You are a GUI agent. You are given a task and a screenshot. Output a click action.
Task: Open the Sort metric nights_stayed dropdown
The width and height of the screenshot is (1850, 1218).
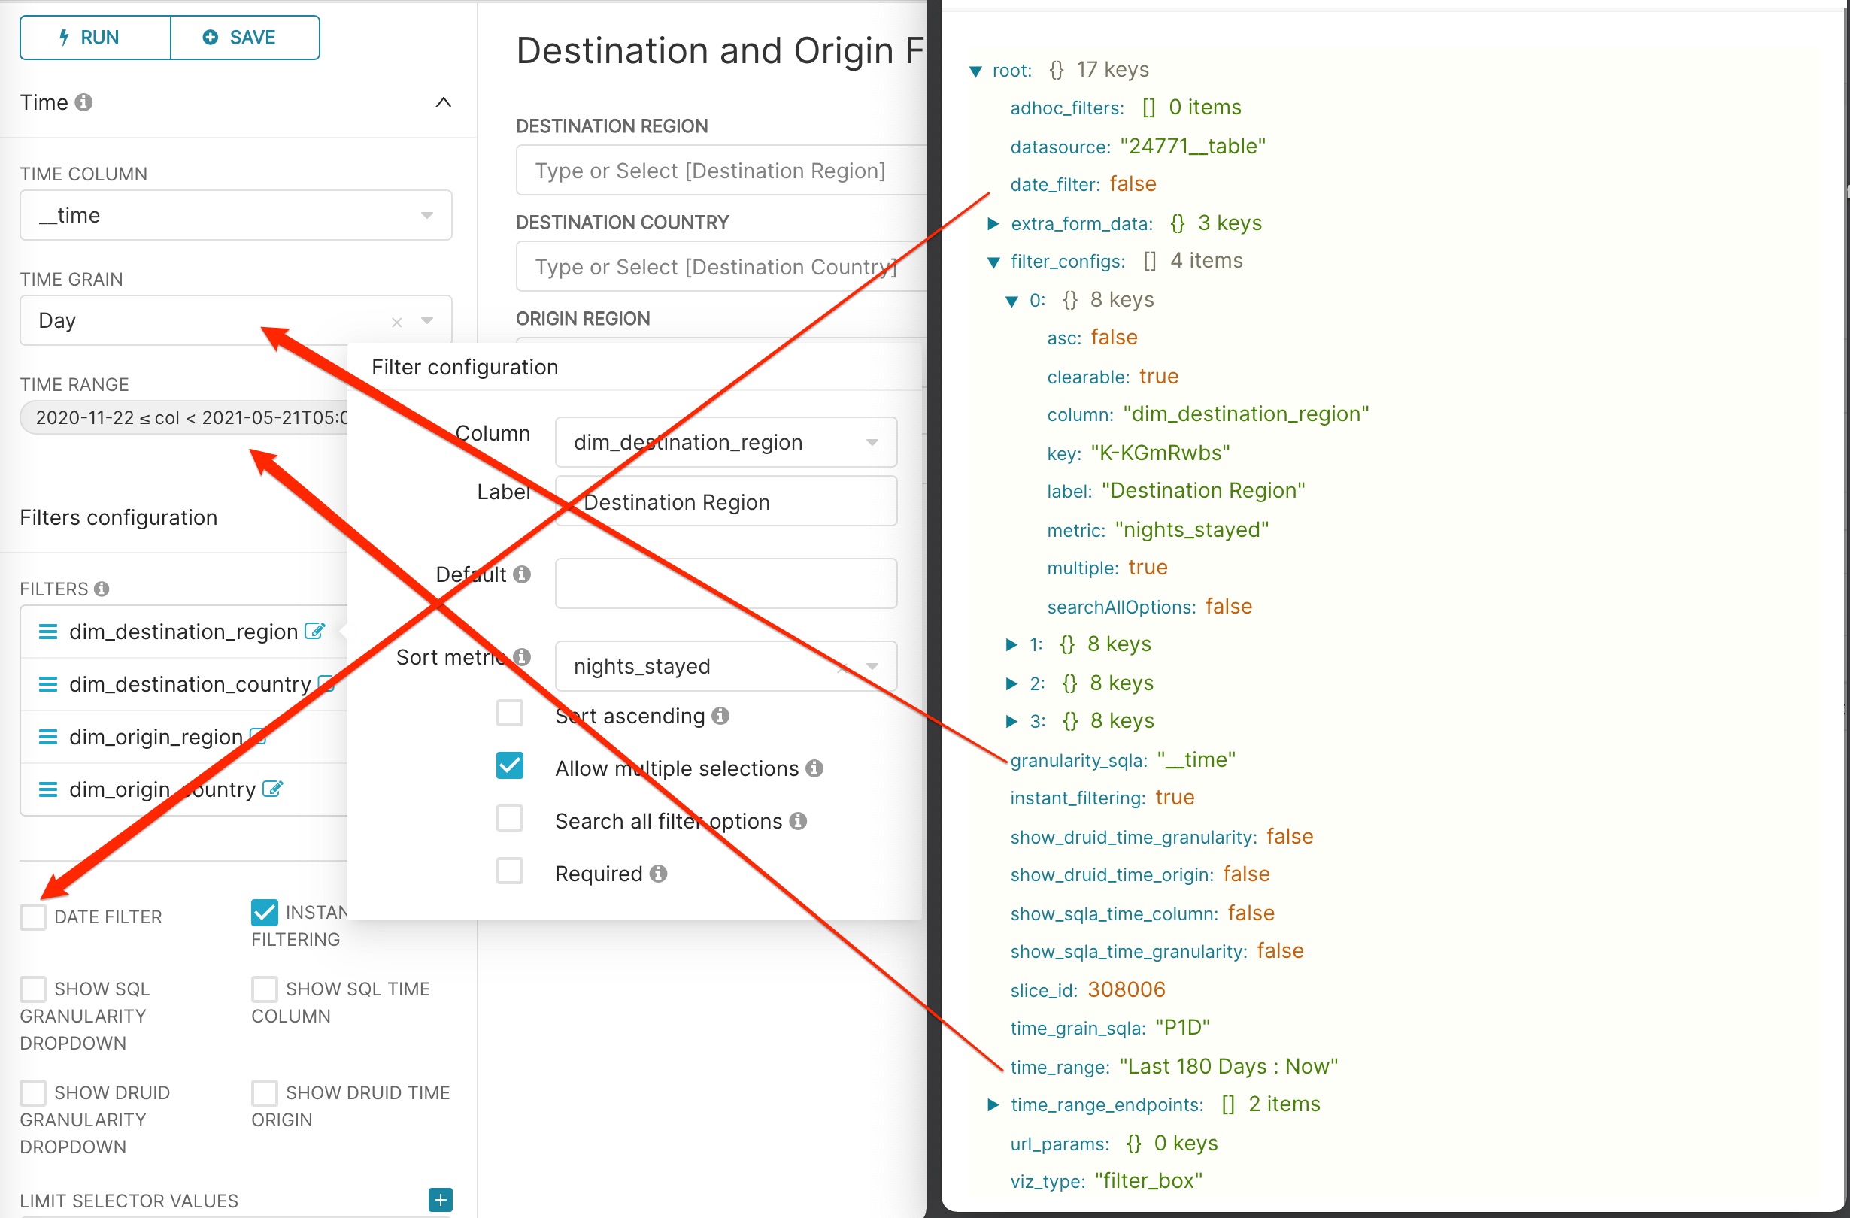(872, 666)
